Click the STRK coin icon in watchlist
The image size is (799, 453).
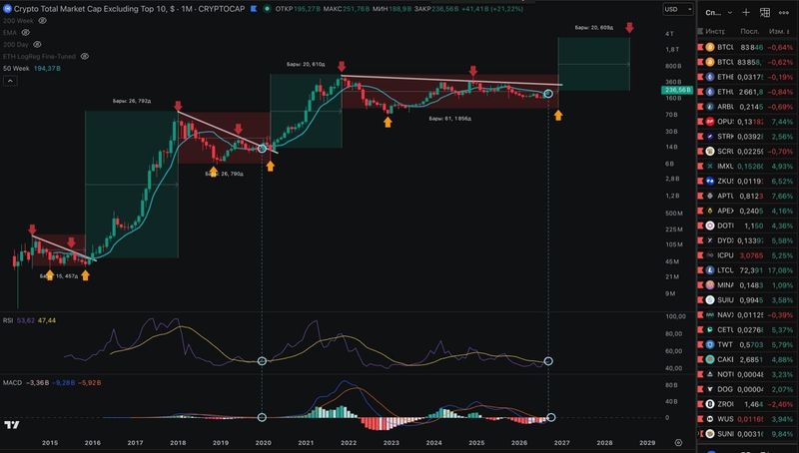710,137
